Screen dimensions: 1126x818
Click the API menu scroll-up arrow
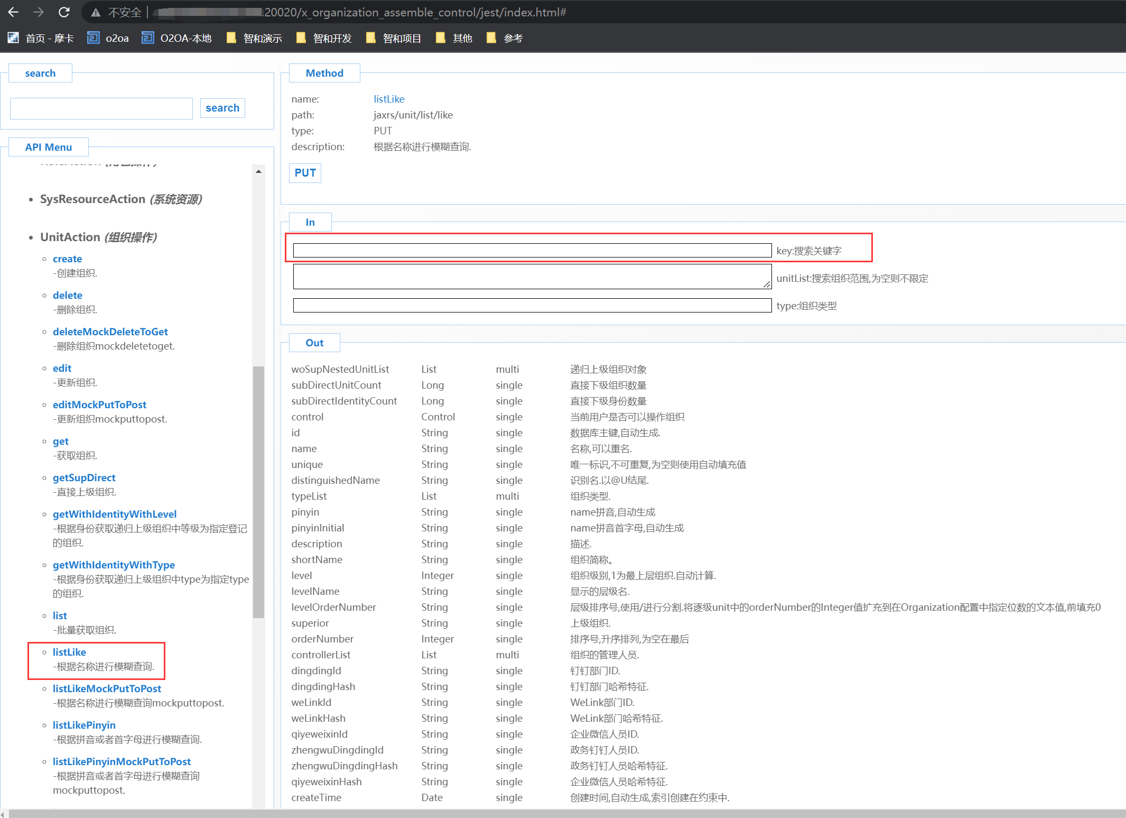[x=258, y=171]
